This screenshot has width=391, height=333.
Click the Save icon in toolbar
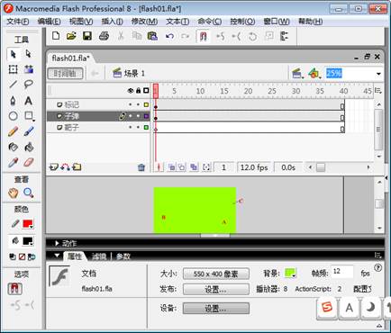[87, 36]
